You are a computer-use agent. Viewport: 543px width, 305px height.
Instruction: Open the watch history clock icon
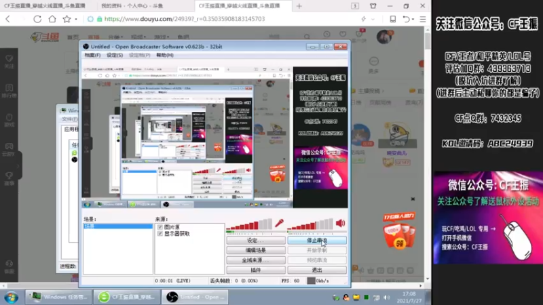(x=326, y=35)
